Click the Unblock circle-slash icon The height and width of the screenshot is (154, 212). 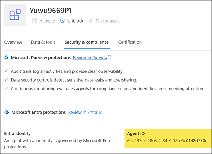click(63, 21)
